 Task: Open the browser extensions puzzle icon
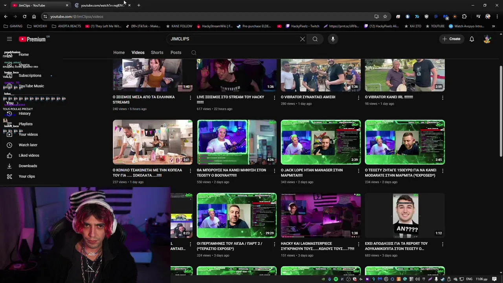[464, 17]
